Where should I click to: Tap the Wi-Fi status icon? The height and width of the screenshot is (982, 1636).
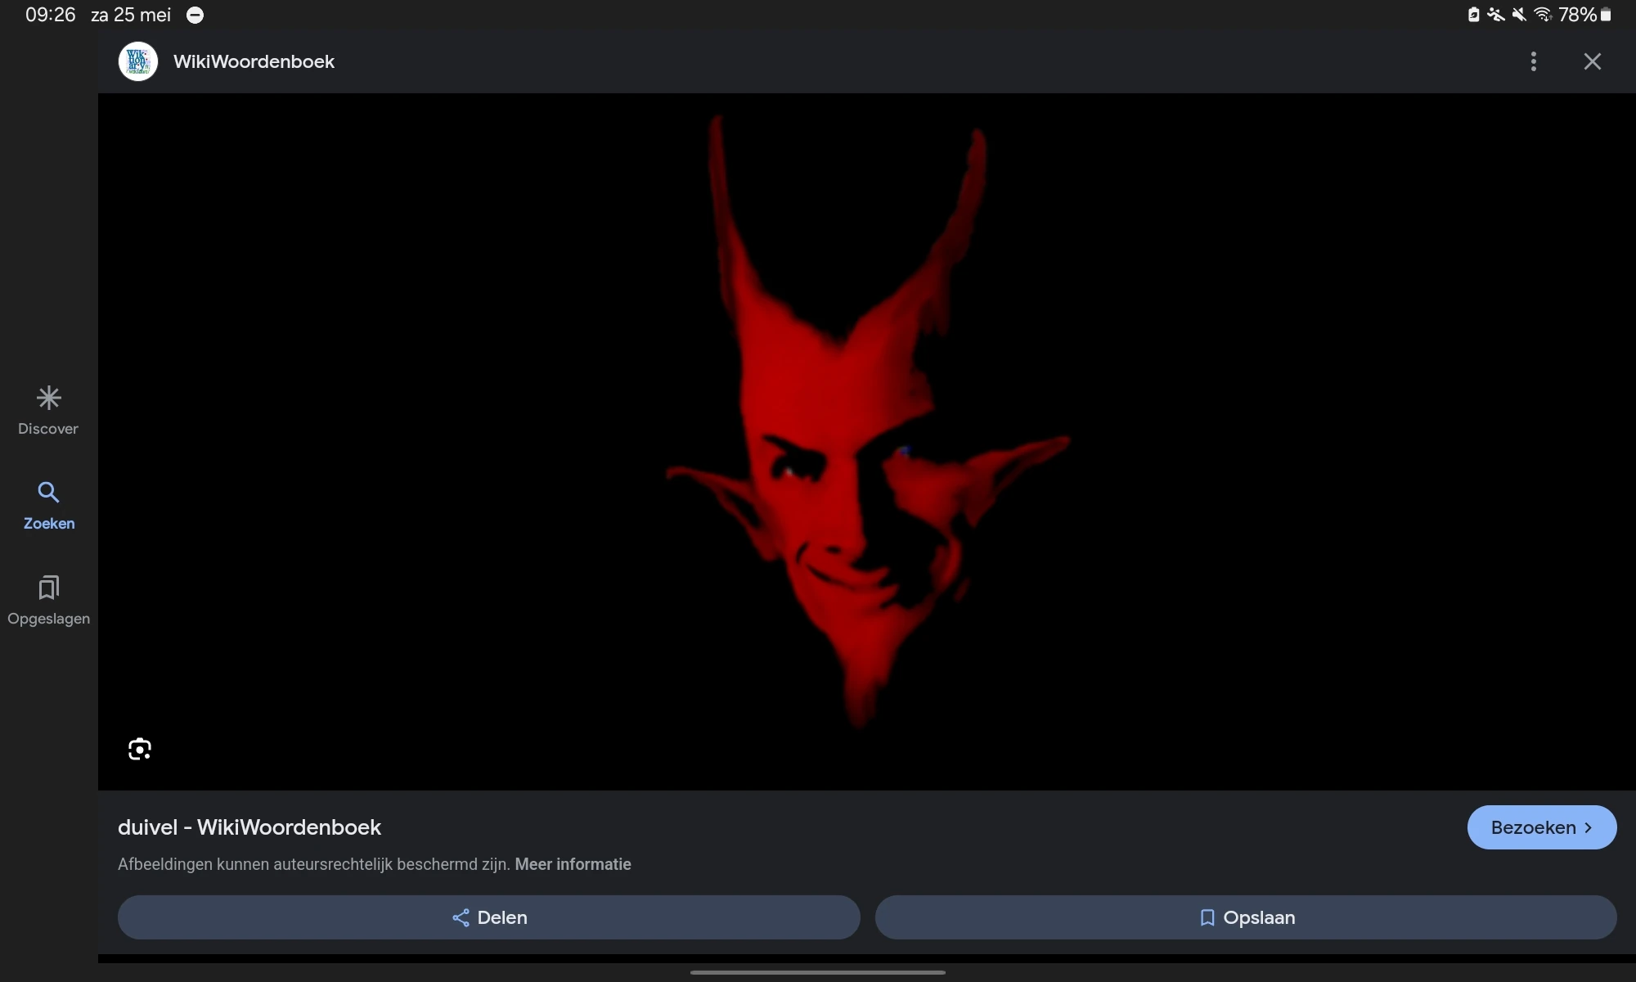coord(1543,15)
